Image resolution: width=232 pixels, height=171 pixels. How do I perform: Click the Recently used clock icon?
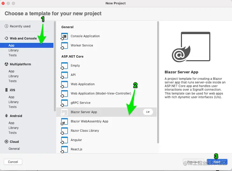6,26
